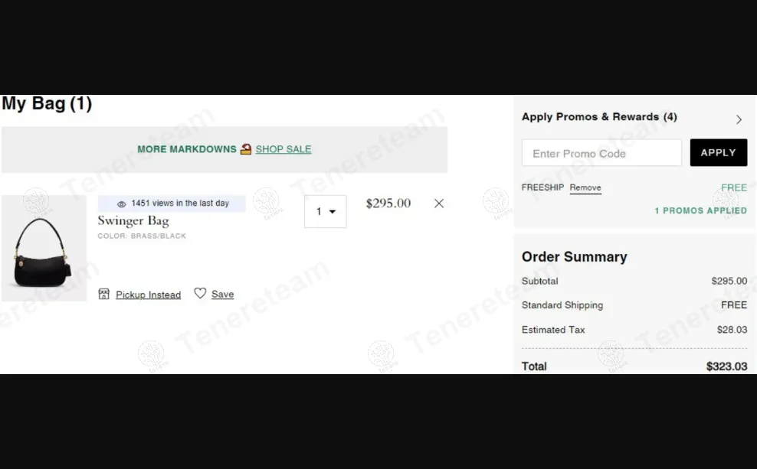The width and height of the screenshot is (757, 469).
Task: Click the Apply Promos & Rewards (4) heading
Action: point(599,117)
